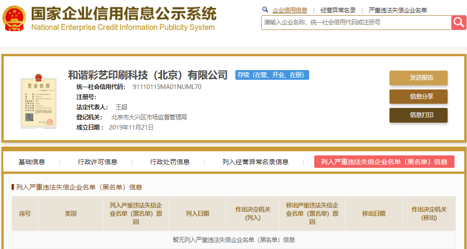Click the empty-table message 暂无列入严重违法失信企业名单（黑名单）信息
The height and width of the screenshot is (249, 467).
tap(234, 239)
